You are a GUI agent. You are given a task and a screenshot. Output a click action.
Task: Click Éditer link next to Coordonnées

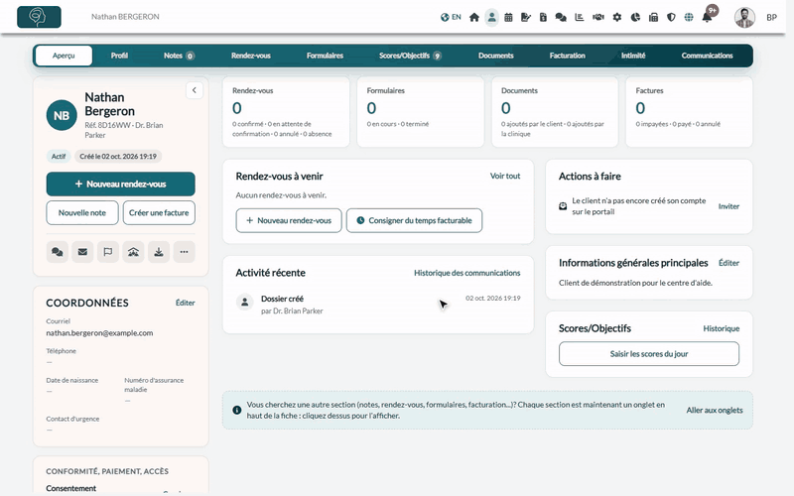(185, 303)
